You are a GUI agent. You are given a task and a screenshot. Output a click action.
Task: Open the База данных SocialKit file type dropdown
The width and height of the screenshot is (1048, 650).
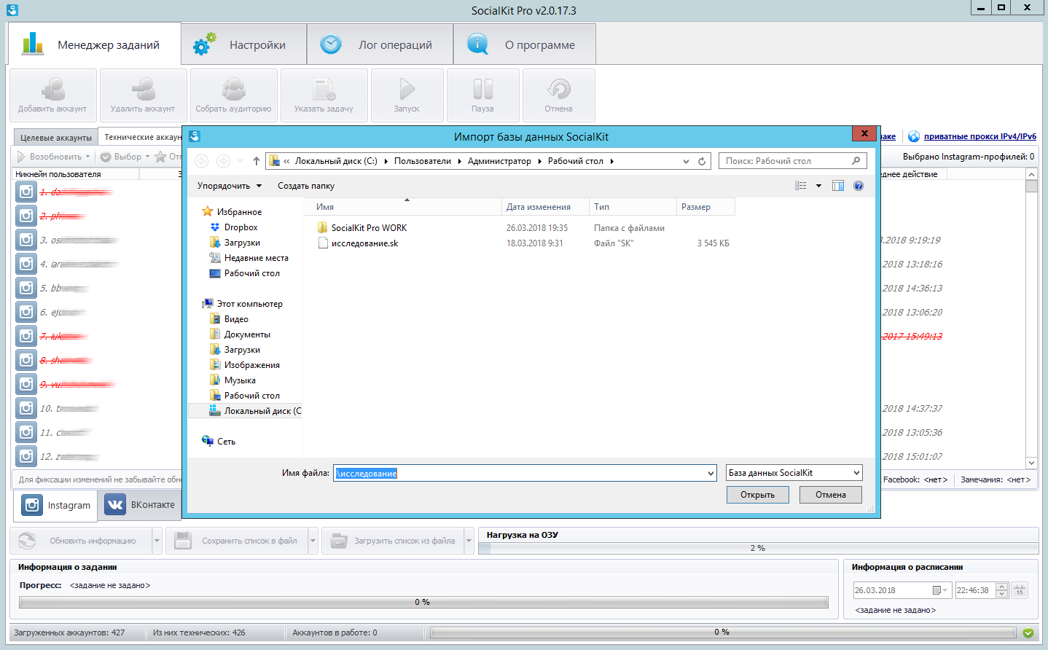click(x=794, y=473)
